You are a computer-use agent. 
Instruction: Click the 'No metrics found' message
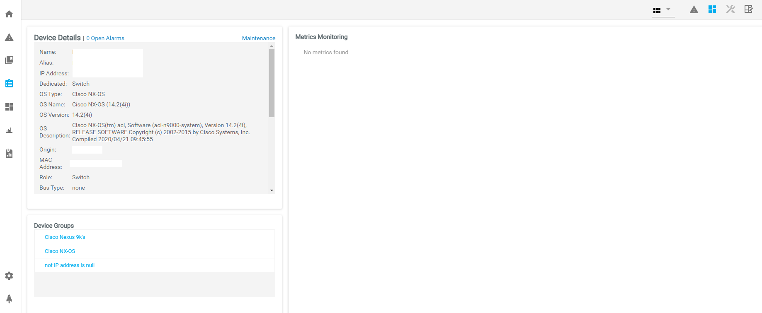(x=326, y=52)
